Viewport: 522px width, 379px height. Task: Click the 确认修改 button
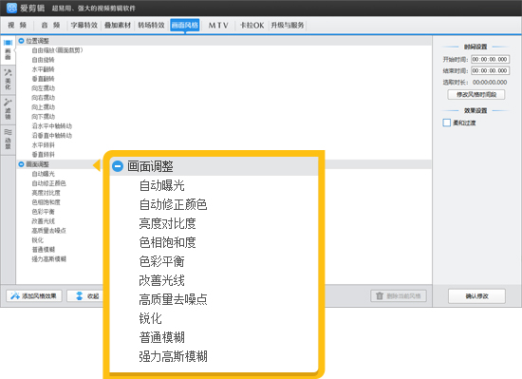click(476, 296)
